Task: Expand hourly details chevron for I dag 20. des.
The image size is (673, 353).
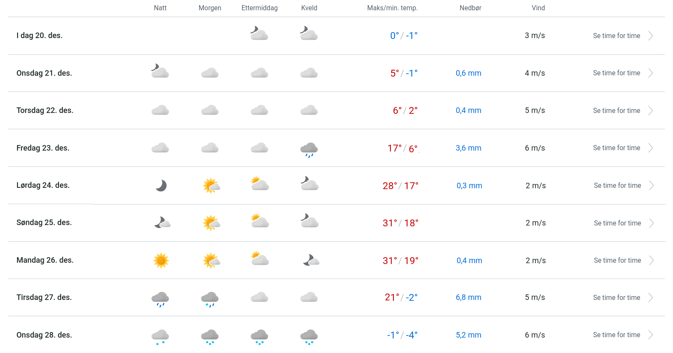Action: 651,36
